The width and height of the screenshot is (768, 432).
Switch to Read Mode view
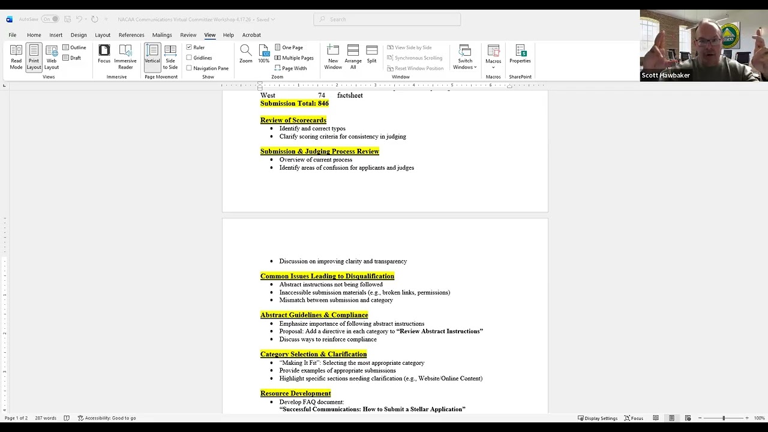(16, 58)
